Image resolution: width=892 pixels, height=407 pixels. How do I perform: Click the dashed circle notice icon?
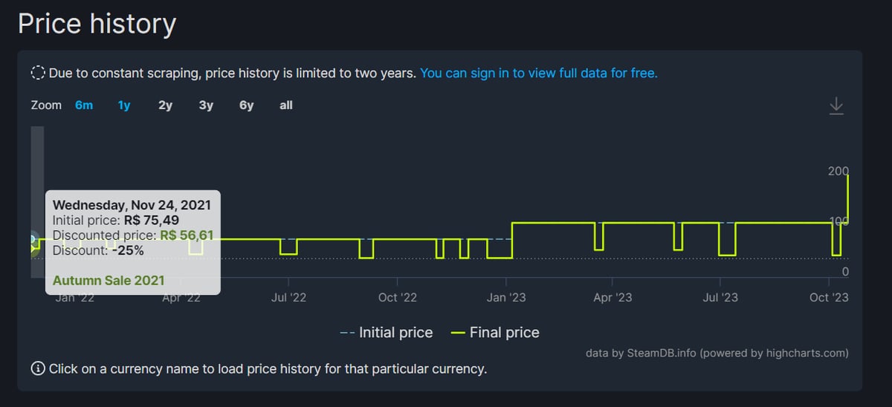[38, 73]
